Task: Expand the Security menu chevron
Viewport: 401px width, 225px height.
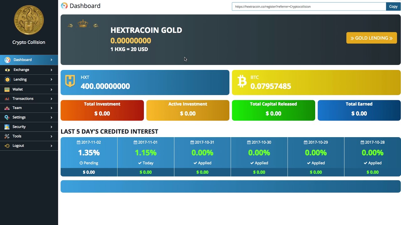Action: point(51,127)
